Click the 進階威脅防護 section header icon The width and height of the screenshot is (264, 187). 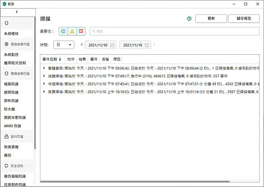tap(7, 44)
